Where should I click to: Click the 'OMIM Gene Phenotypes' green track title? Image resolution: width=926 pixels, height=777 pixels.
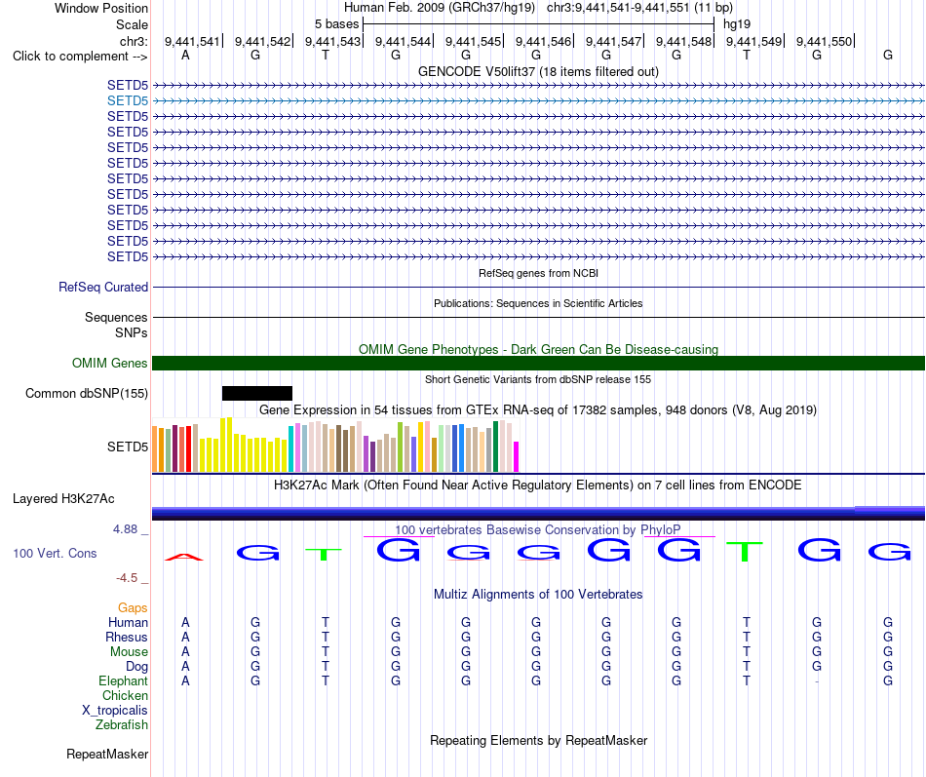click(538, 349)
